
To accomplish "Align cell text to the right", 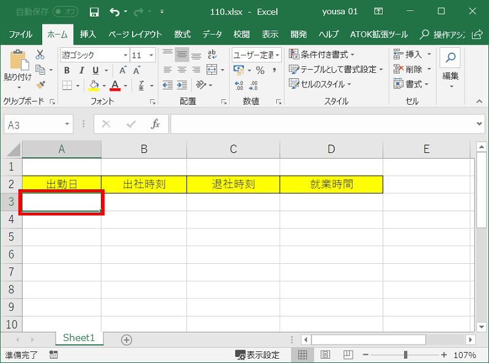I will click(196, 70).
